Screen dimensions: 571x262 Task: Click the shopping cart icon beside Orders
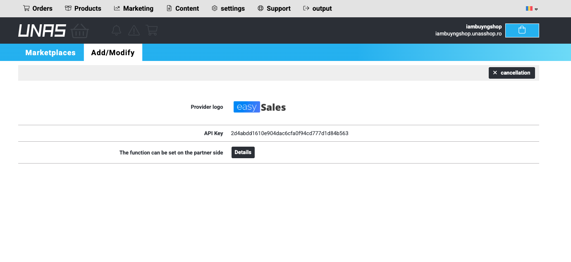(26, 8)
